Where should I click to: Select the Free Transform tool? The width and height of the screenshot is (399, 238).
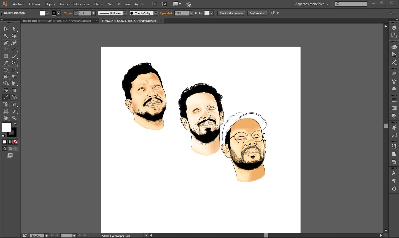pyautogui.click(x=14, y=77)
